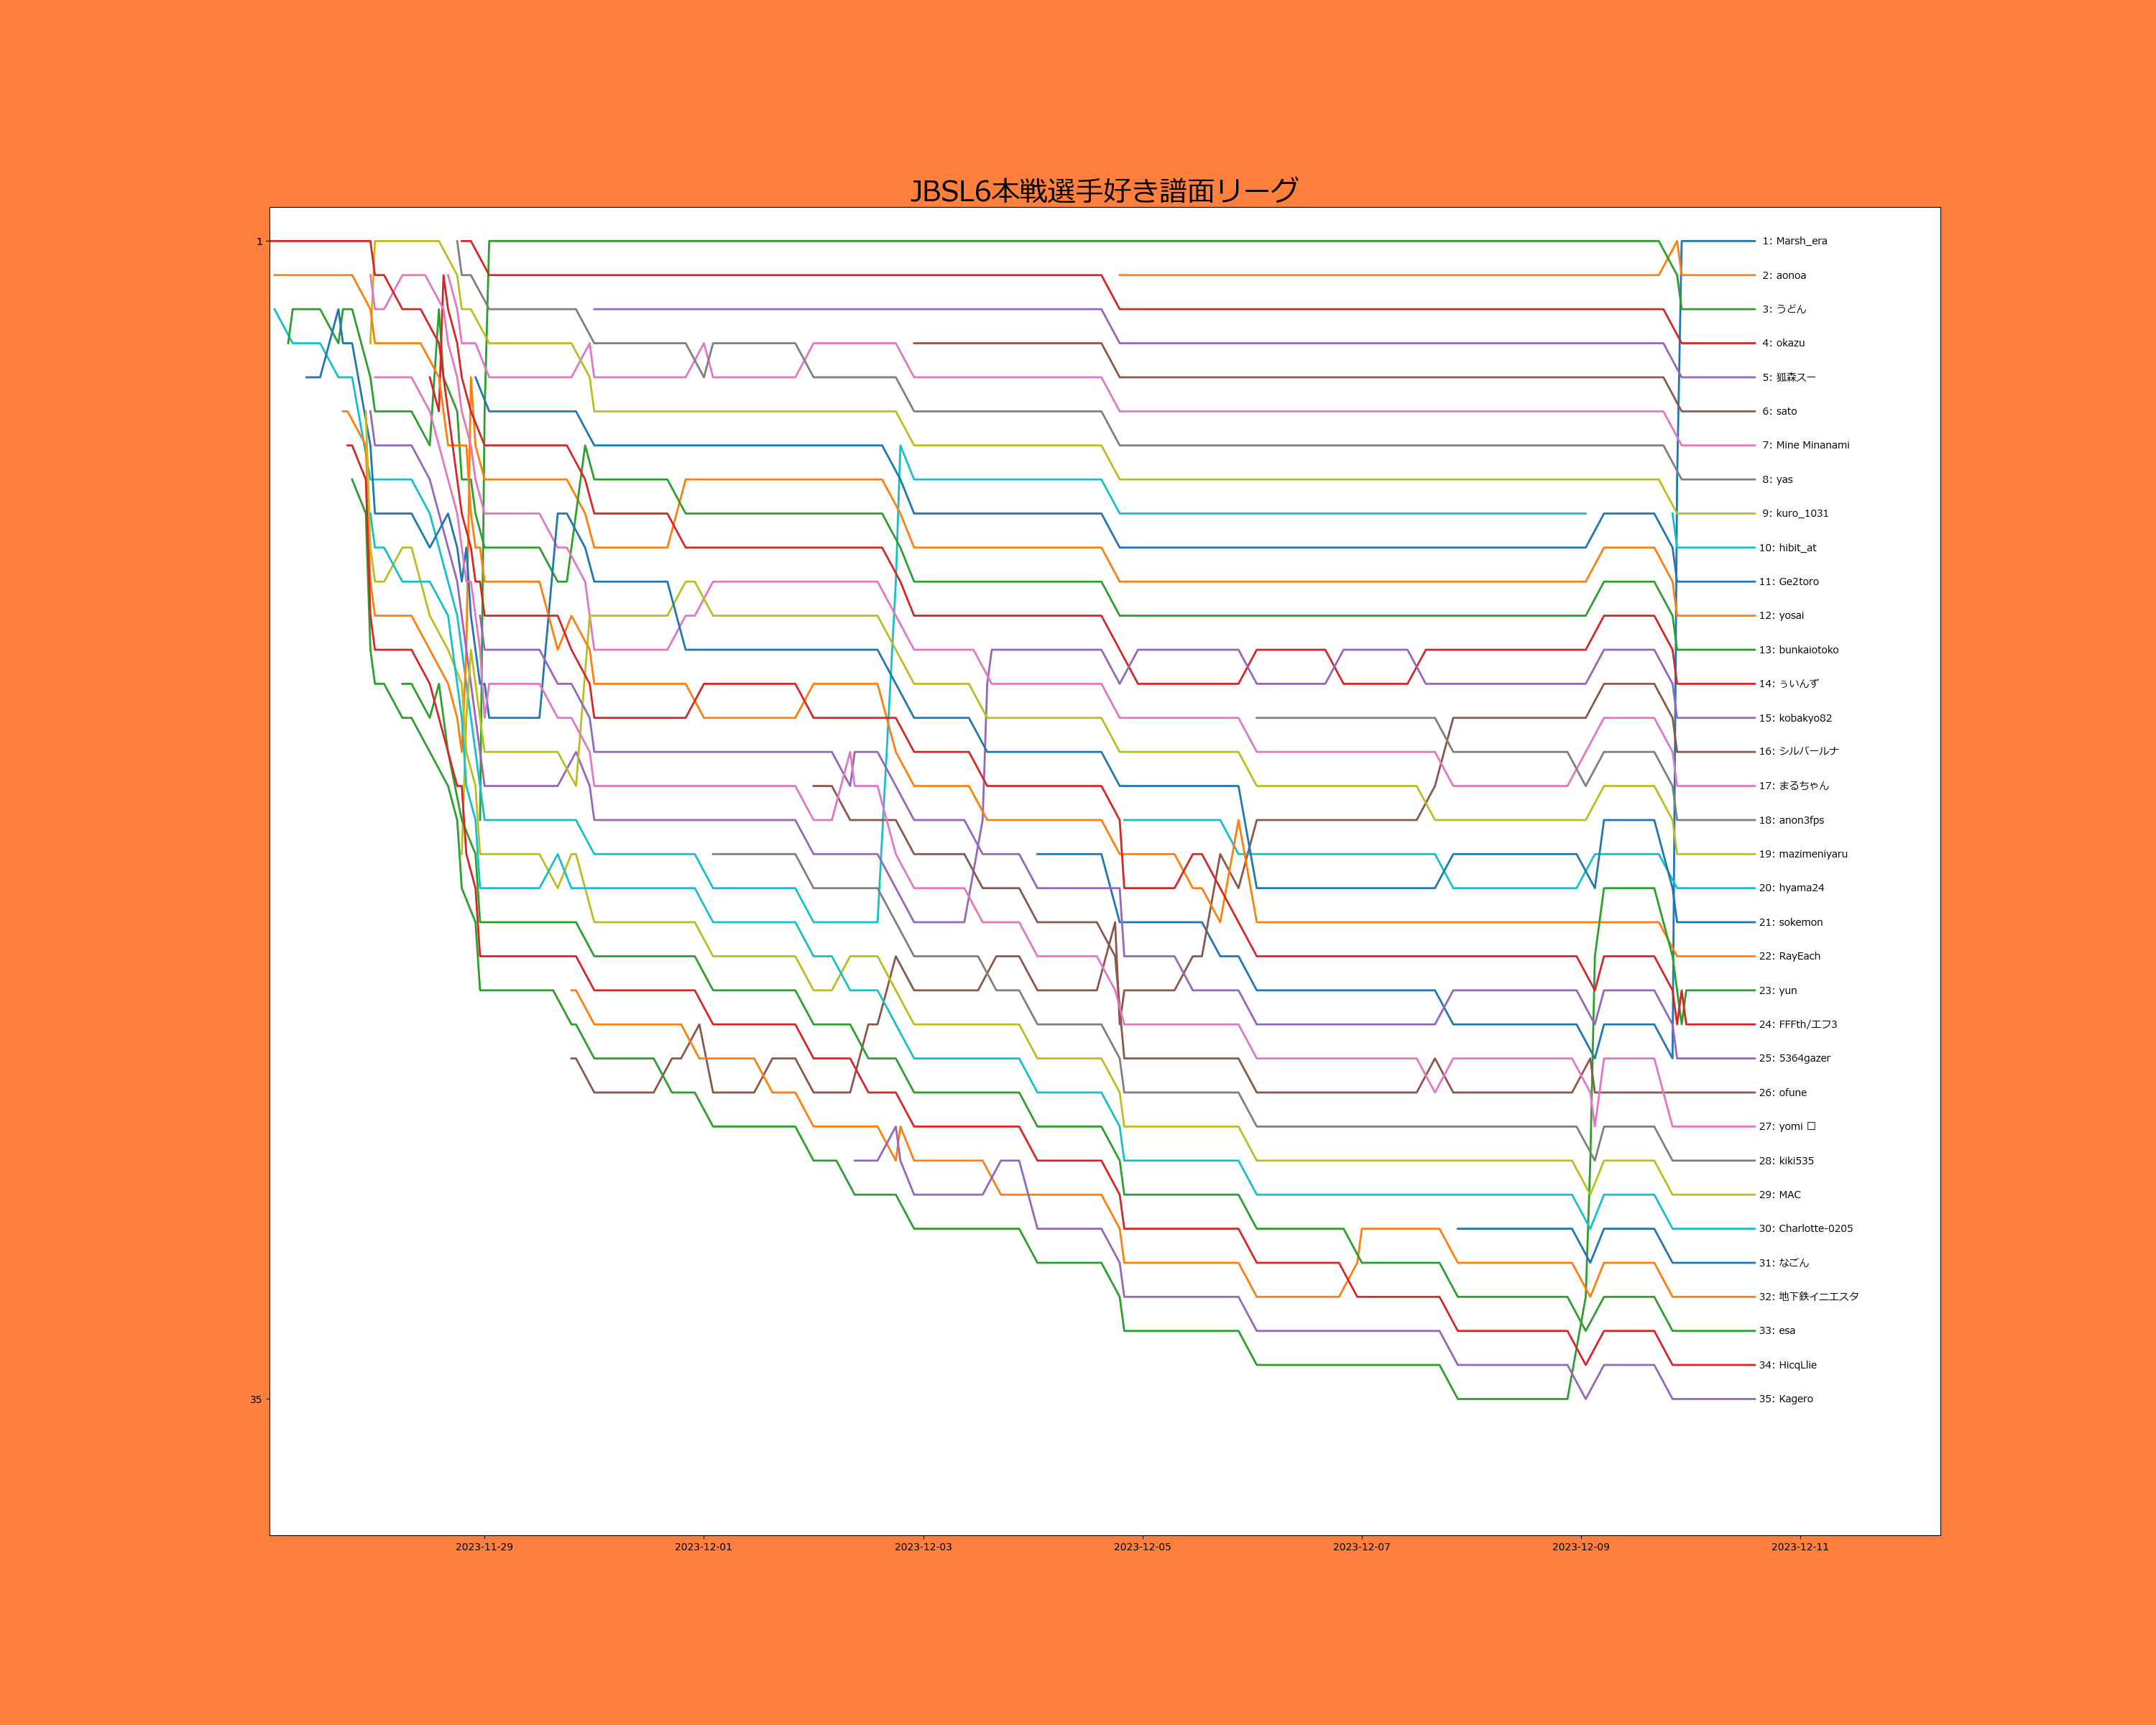Select the '1: Marsh_era' rank label

(x=1794, y=241)
